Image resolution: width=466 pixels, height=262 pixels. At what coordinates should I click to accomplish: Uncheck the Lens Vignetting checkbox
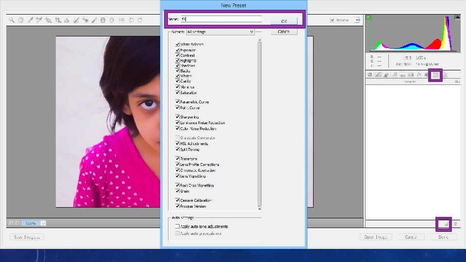tap(178, 176)
